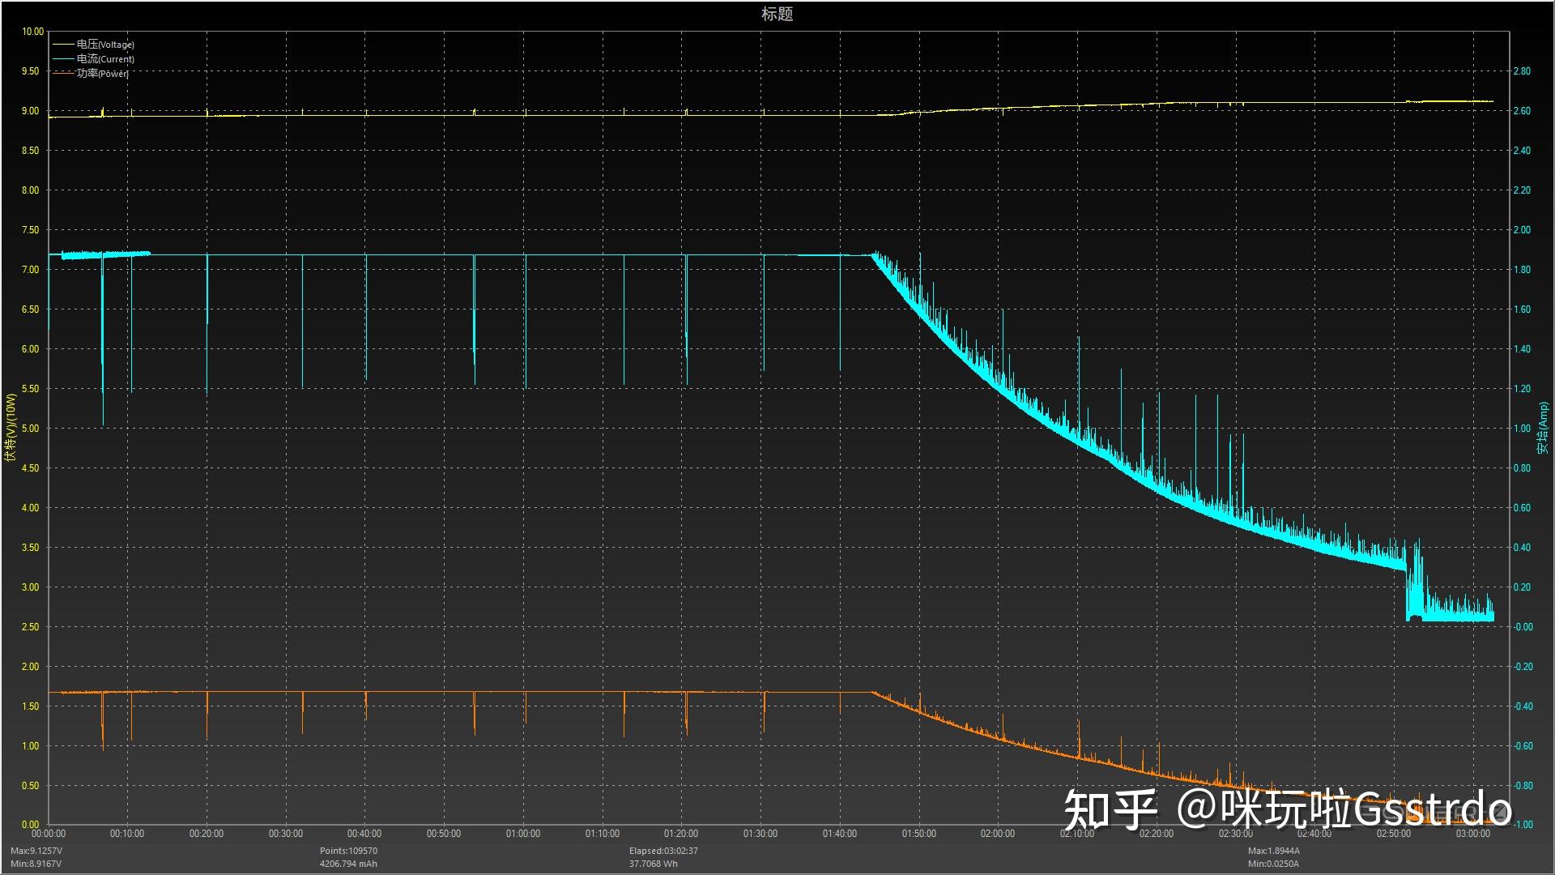1555x875 pixels.
Task: Click the left axis label 伏特(V)/(10W)
Action: click(x=11, y=427)
